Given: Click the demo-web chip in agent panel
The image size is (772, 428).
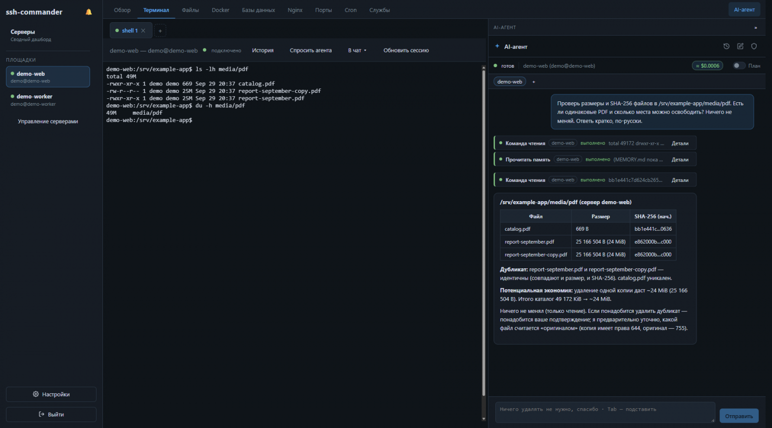Looking at the screenshot, I should coord(510,82).
